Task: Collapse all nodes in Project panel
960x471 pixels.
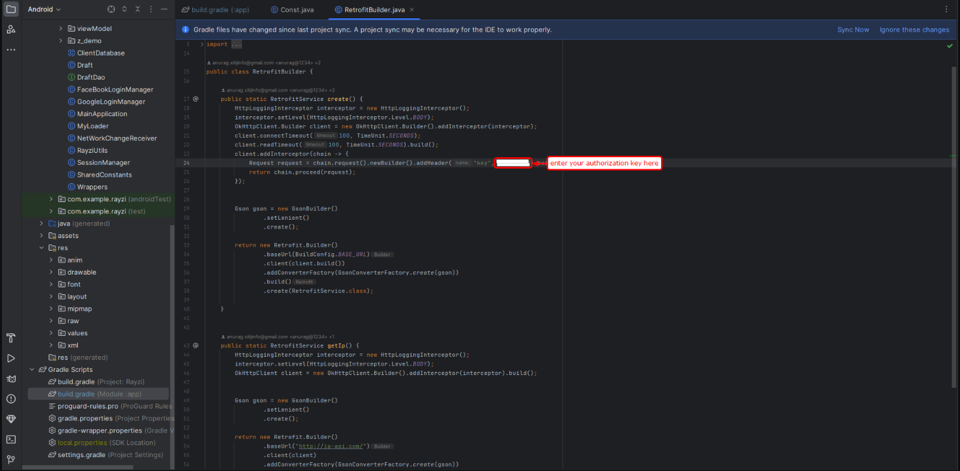Action: click(137, 9)
